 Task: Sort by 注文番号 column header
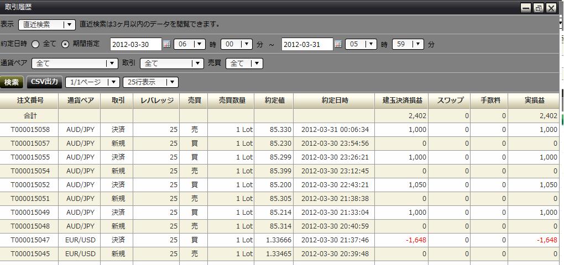pos(29,100)
